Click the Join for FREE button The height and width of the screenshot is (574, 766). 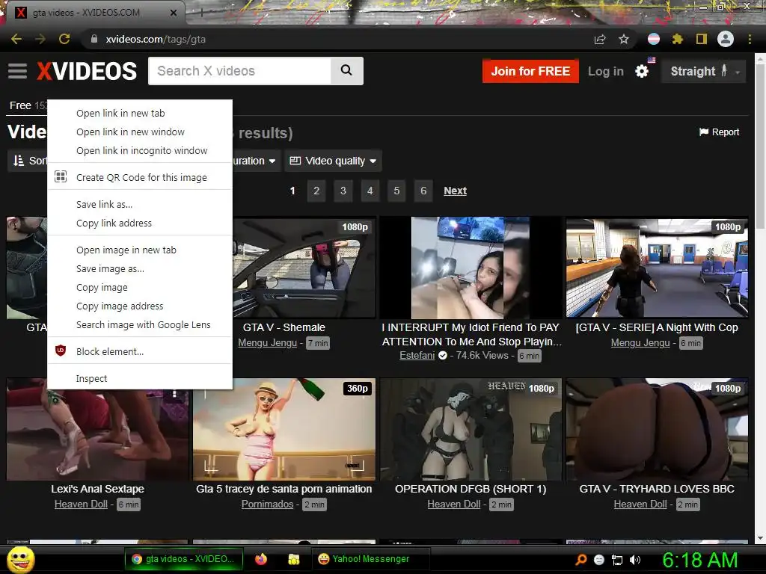click(530, 71)
